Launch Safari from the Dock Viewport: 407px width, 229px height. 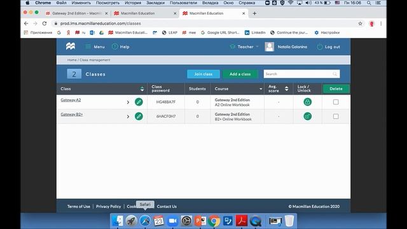(x=145, y=221)
